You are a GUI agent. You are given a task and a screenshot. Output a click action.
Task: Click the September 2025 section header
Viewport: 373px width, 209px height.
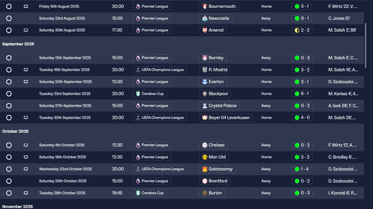coord(18,44)
